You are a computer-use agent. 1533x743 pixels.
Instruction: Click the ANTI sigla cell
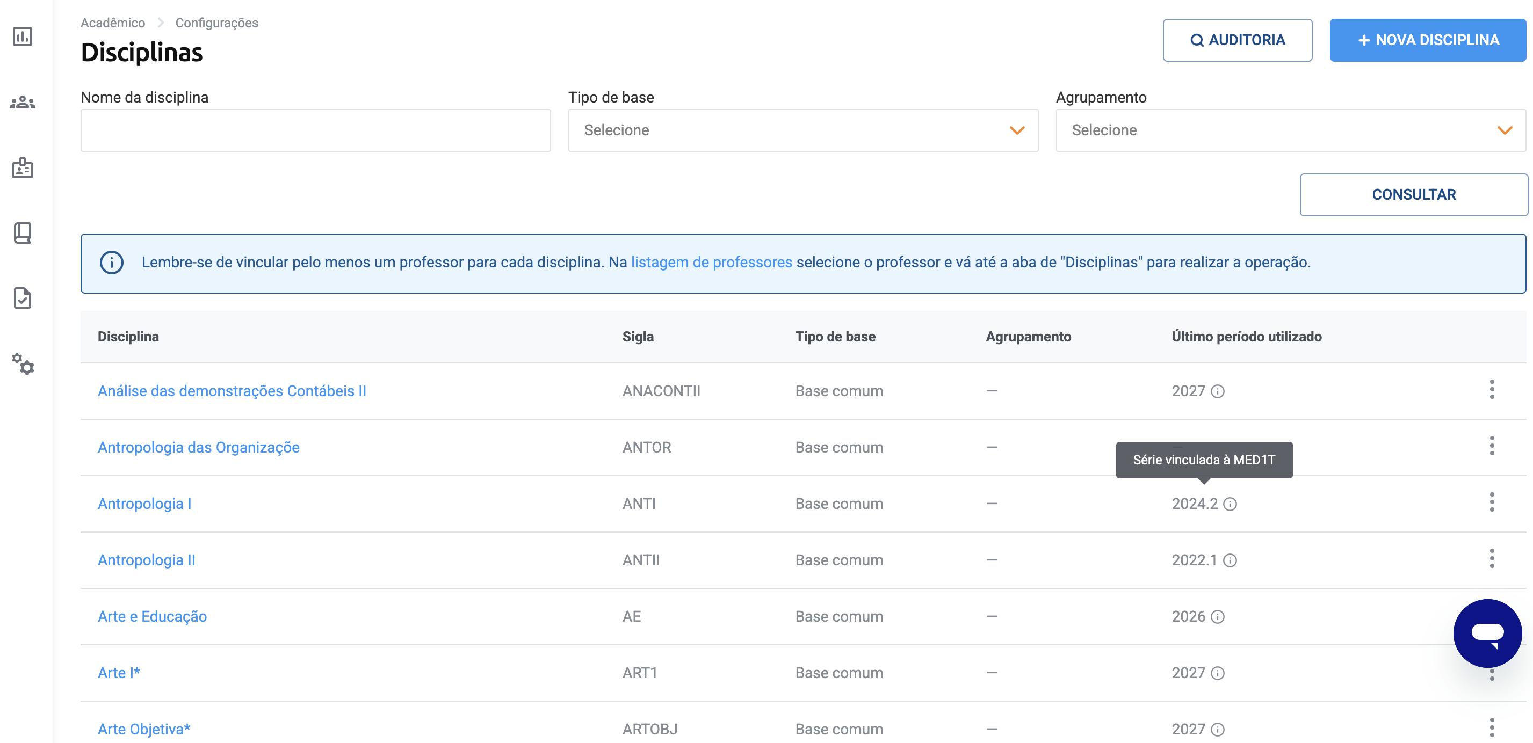(639, 505)
